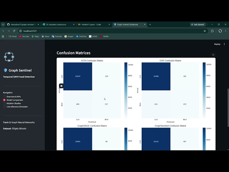Screen dimensions: 229x172
Task: Click the shield icon beside Graph Sentinel
Action: coord(5,70)
